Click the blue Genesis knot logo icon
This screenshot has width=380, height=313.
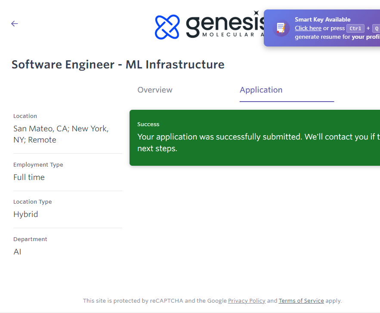[x=167, y=27]
